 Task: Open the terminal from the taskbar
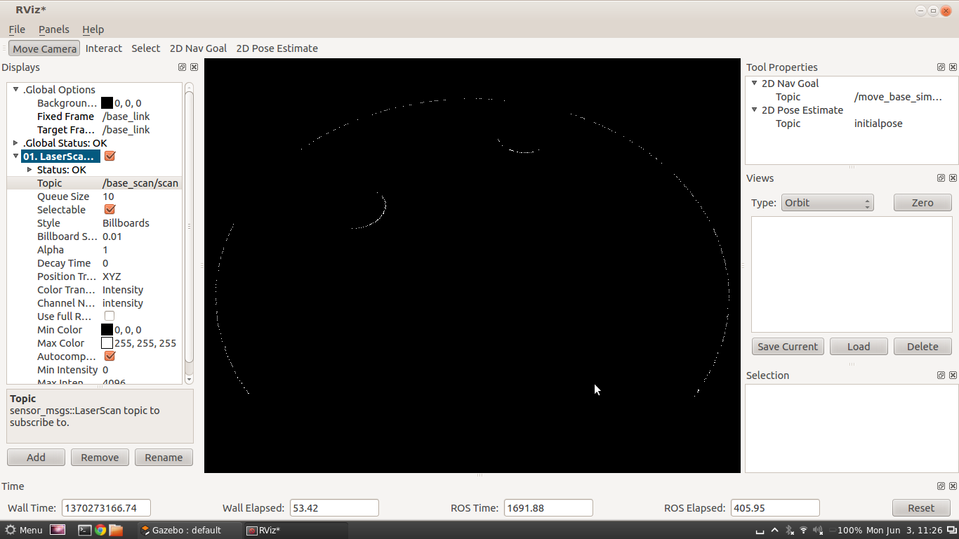(x=84, y=530)
